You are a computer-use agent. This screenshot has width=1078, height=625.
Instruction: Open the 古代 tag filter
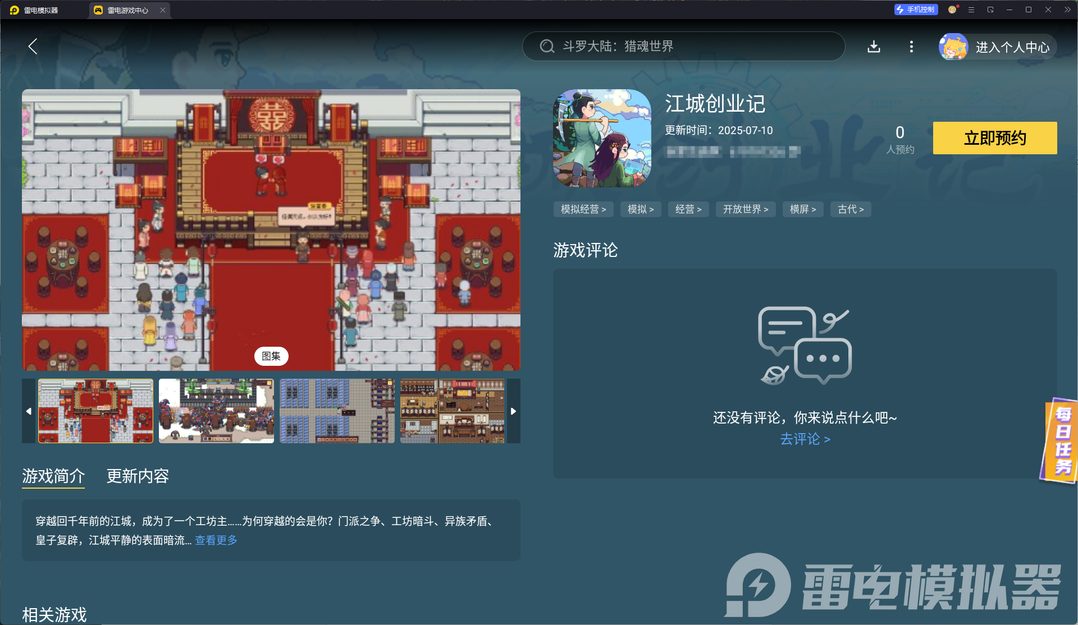click(x=850, y=209)
